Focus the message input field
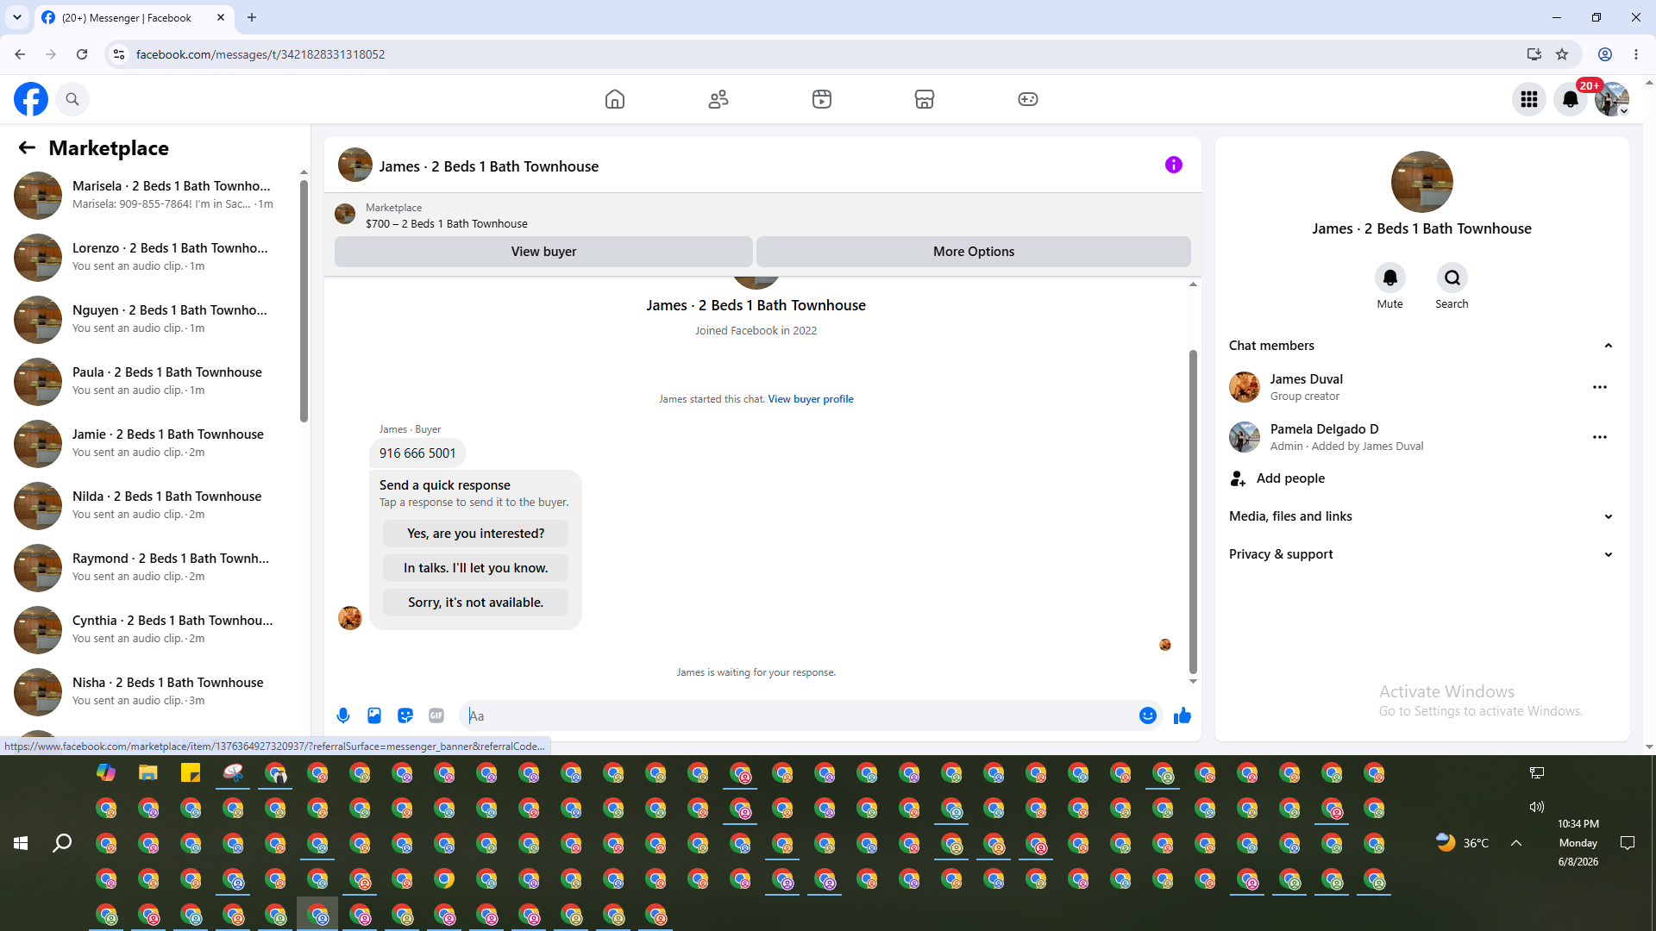This screenshot has height=931, width=1656. click(798, 715)
